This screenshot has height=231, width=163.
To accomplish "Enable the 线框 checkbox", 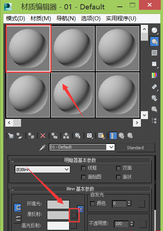I will click(x=83, y=168).
